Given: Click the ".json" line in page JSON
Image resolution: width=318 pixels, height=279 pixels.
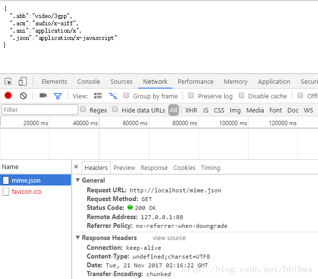Looking at the screenshot, I should (x=64, y=38).
